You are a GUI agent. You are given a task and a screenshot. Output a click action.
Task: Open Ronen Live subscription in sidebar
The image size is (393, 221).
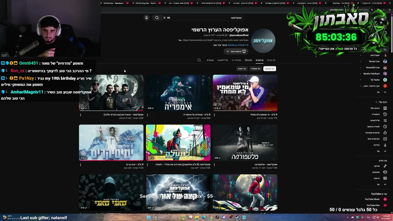[x=375, y=61]
